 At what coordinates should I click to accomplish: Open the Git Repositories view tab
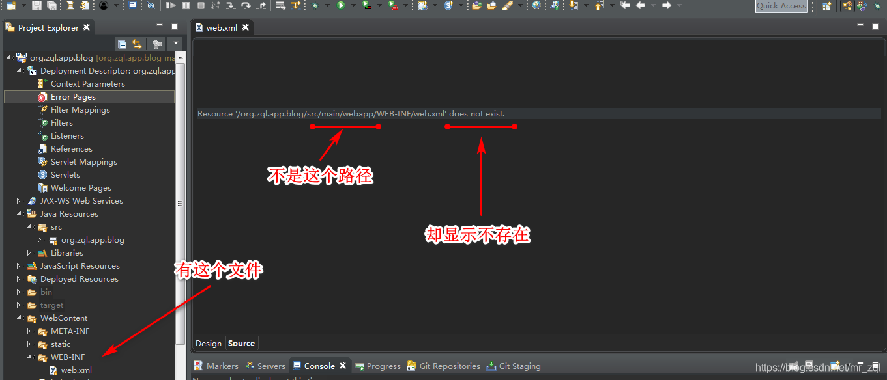pos(444,366)
